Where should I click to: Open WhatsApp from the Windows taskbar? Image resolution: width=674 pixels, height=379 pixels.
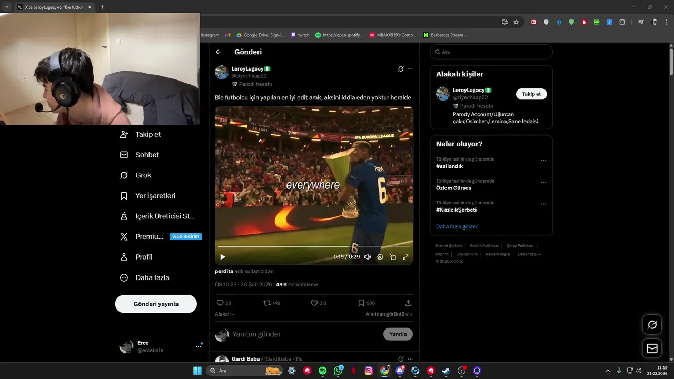[x=338, y=371]
